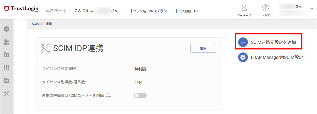317x114 pixels.
Task: Select SCIM連携元設定を追加
Action: (273, 42)
